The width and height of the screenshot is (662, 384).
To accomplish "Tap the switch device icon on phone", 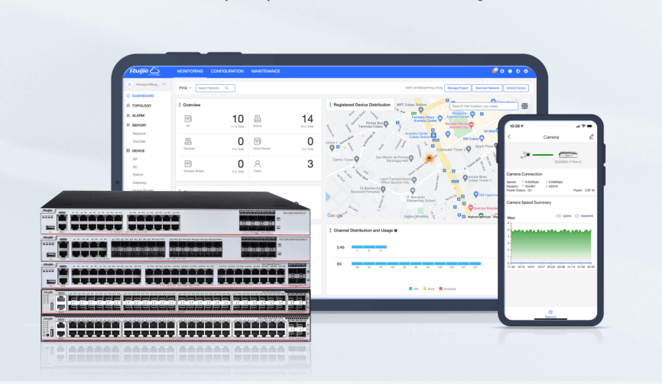I will (568, 155).
